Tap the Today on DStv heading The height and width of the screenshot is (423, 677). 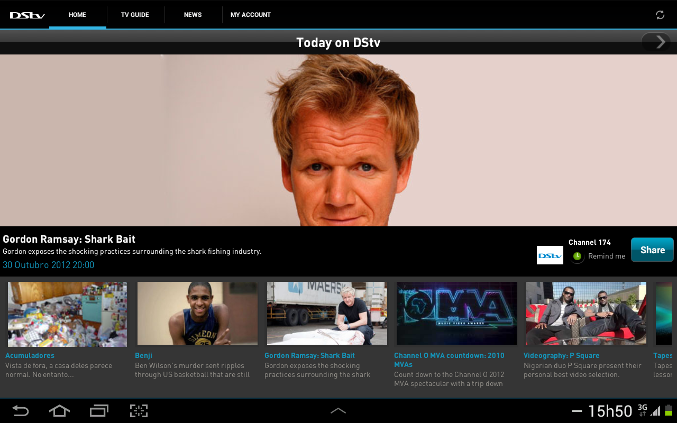coord(338,43)
